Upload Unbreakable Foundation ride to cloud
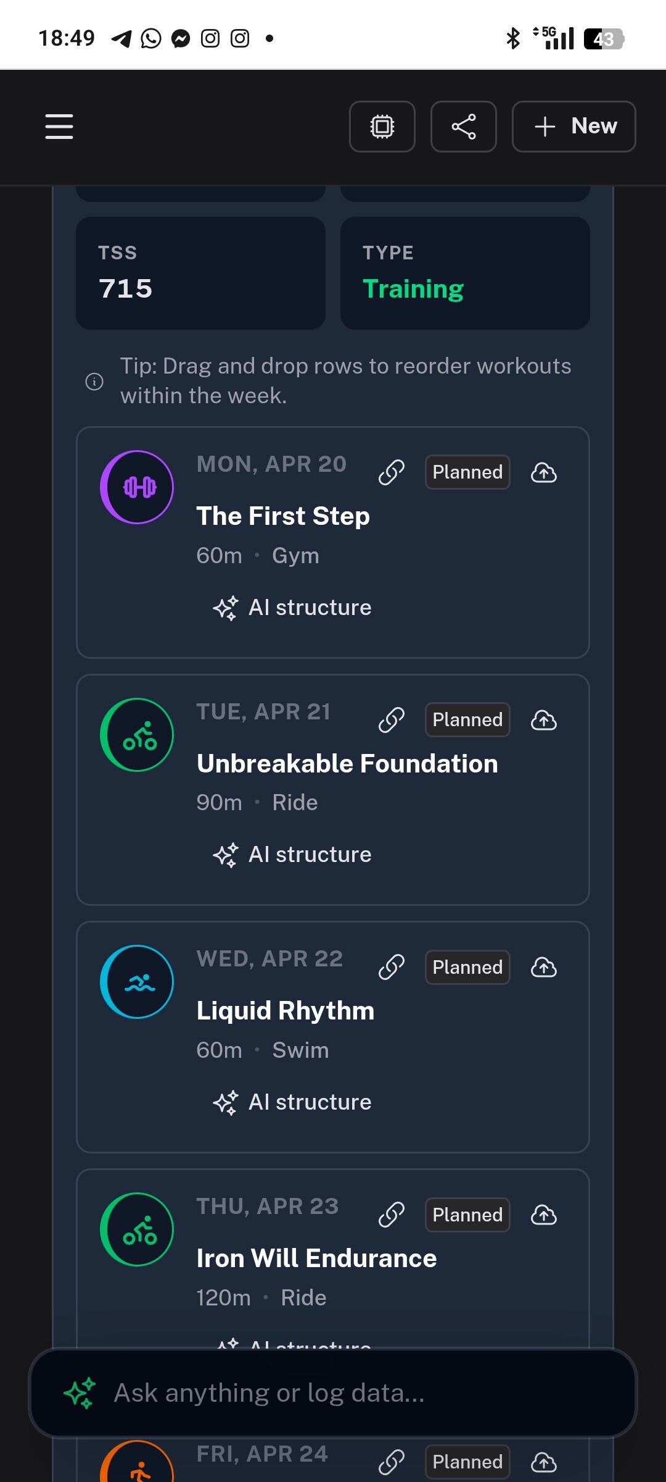Image resolution: width=666 pixels, height=1482 pixels. pyautogui.click(x=543, y=720)
